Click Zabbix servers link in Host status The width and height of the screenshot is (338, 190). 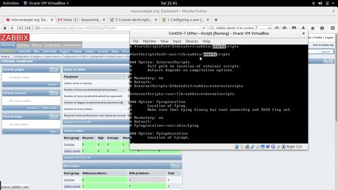(x=72, y=186)
